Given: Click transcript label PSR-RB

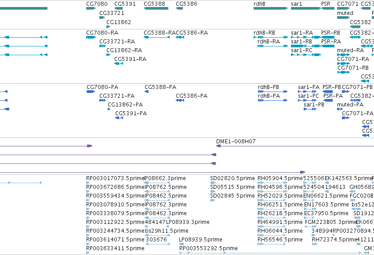Looking at the screenshot, I should click(x=330, y=32).
